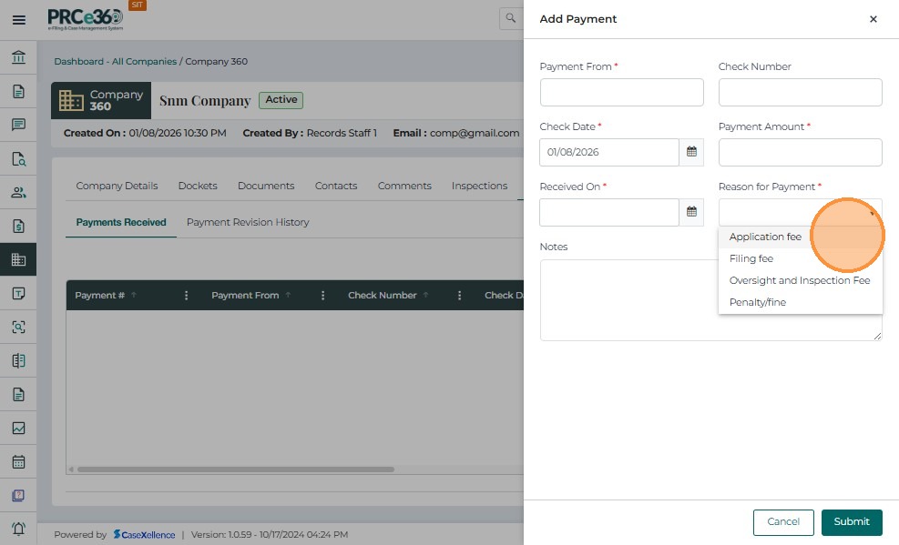The image size is (899, 545).
Task: Open the hamburger navigation menu
Action: point(18,19)
